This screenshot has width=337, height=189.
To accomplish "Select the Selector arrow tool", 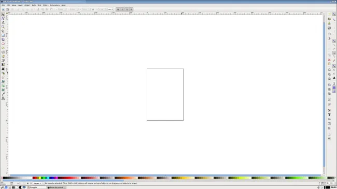I will 3,14.
